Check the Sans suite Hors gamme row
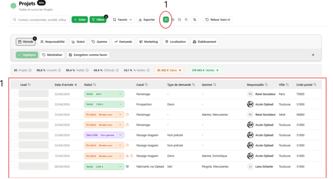The width and height of the screenshot is (333, 179). pyautogui.click(x=15, y=135)
